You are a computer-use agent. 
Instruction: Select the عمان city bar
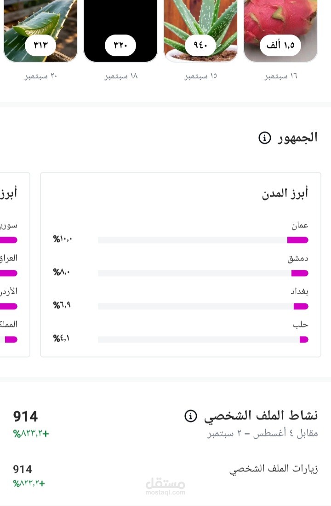click(x=203, y=240)
